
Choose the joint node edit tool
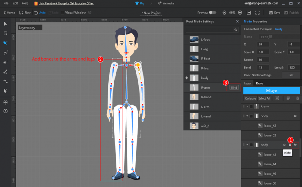(6, 72)
